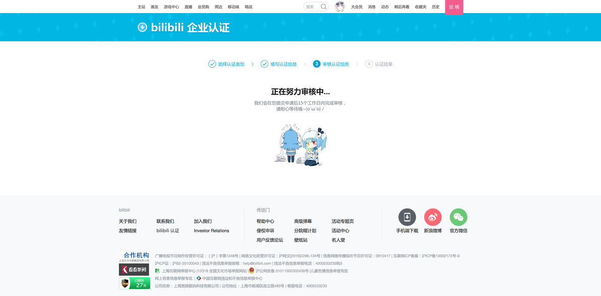Click the 审核认证信息 step label
This screenshot has width=601, height=296.
(336, 64)
